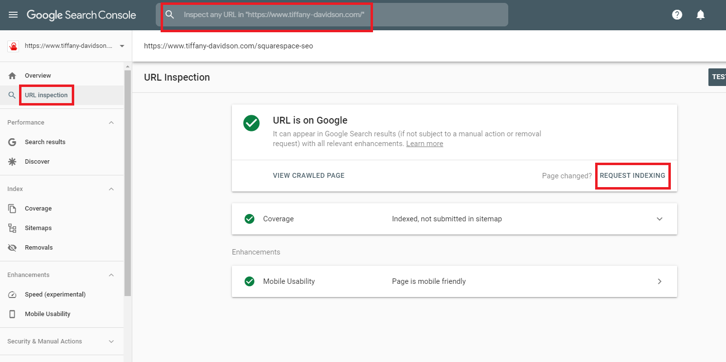Viewport: 726px width, 362px height.
Task: Expand Security & Manual Actions section
Action: coord(111,341)
